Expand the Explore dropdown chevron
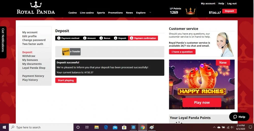This screenshot has height=131, width=254. tap(150, 12)
